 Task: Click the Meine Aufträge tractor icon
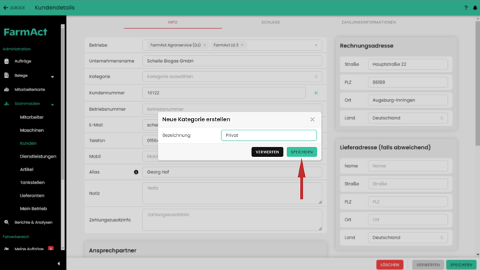pos(6,249)
